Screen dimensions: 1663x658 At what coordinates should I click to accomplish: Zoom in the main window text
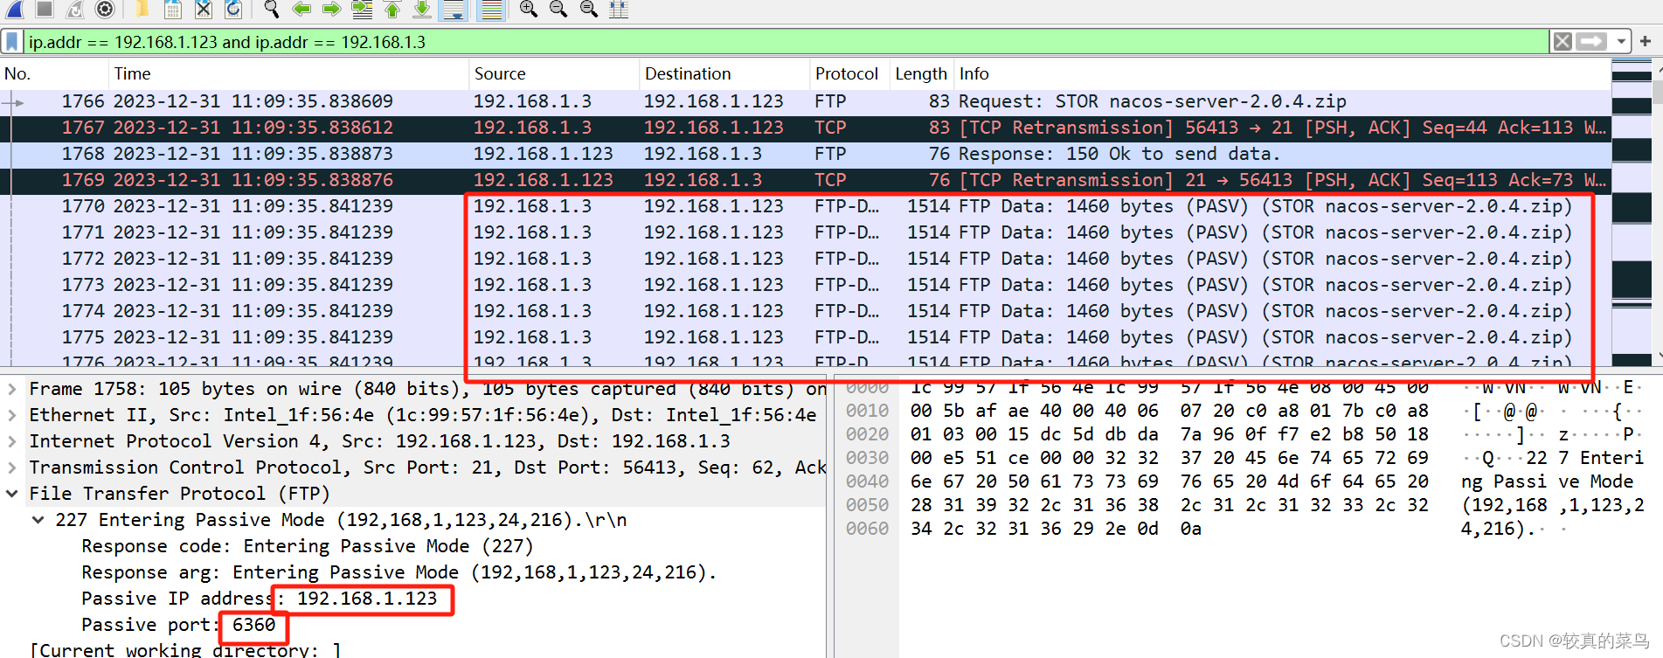[x=529, y=9]
